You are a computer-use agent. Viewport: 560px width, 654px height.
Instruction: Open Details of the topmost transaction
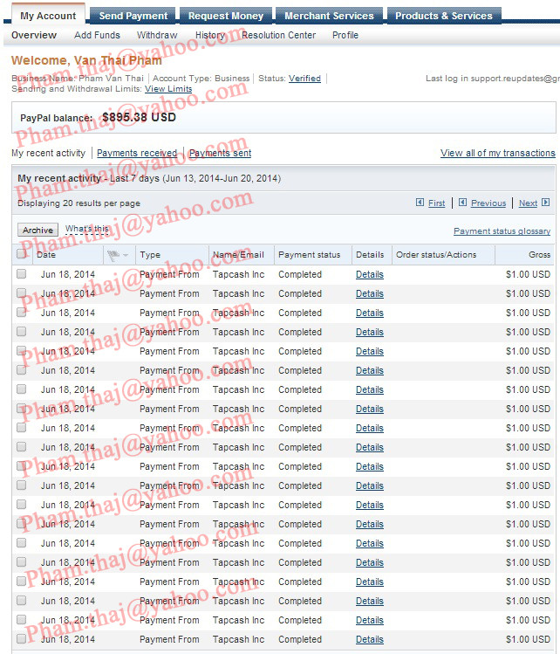click(370, 274)
